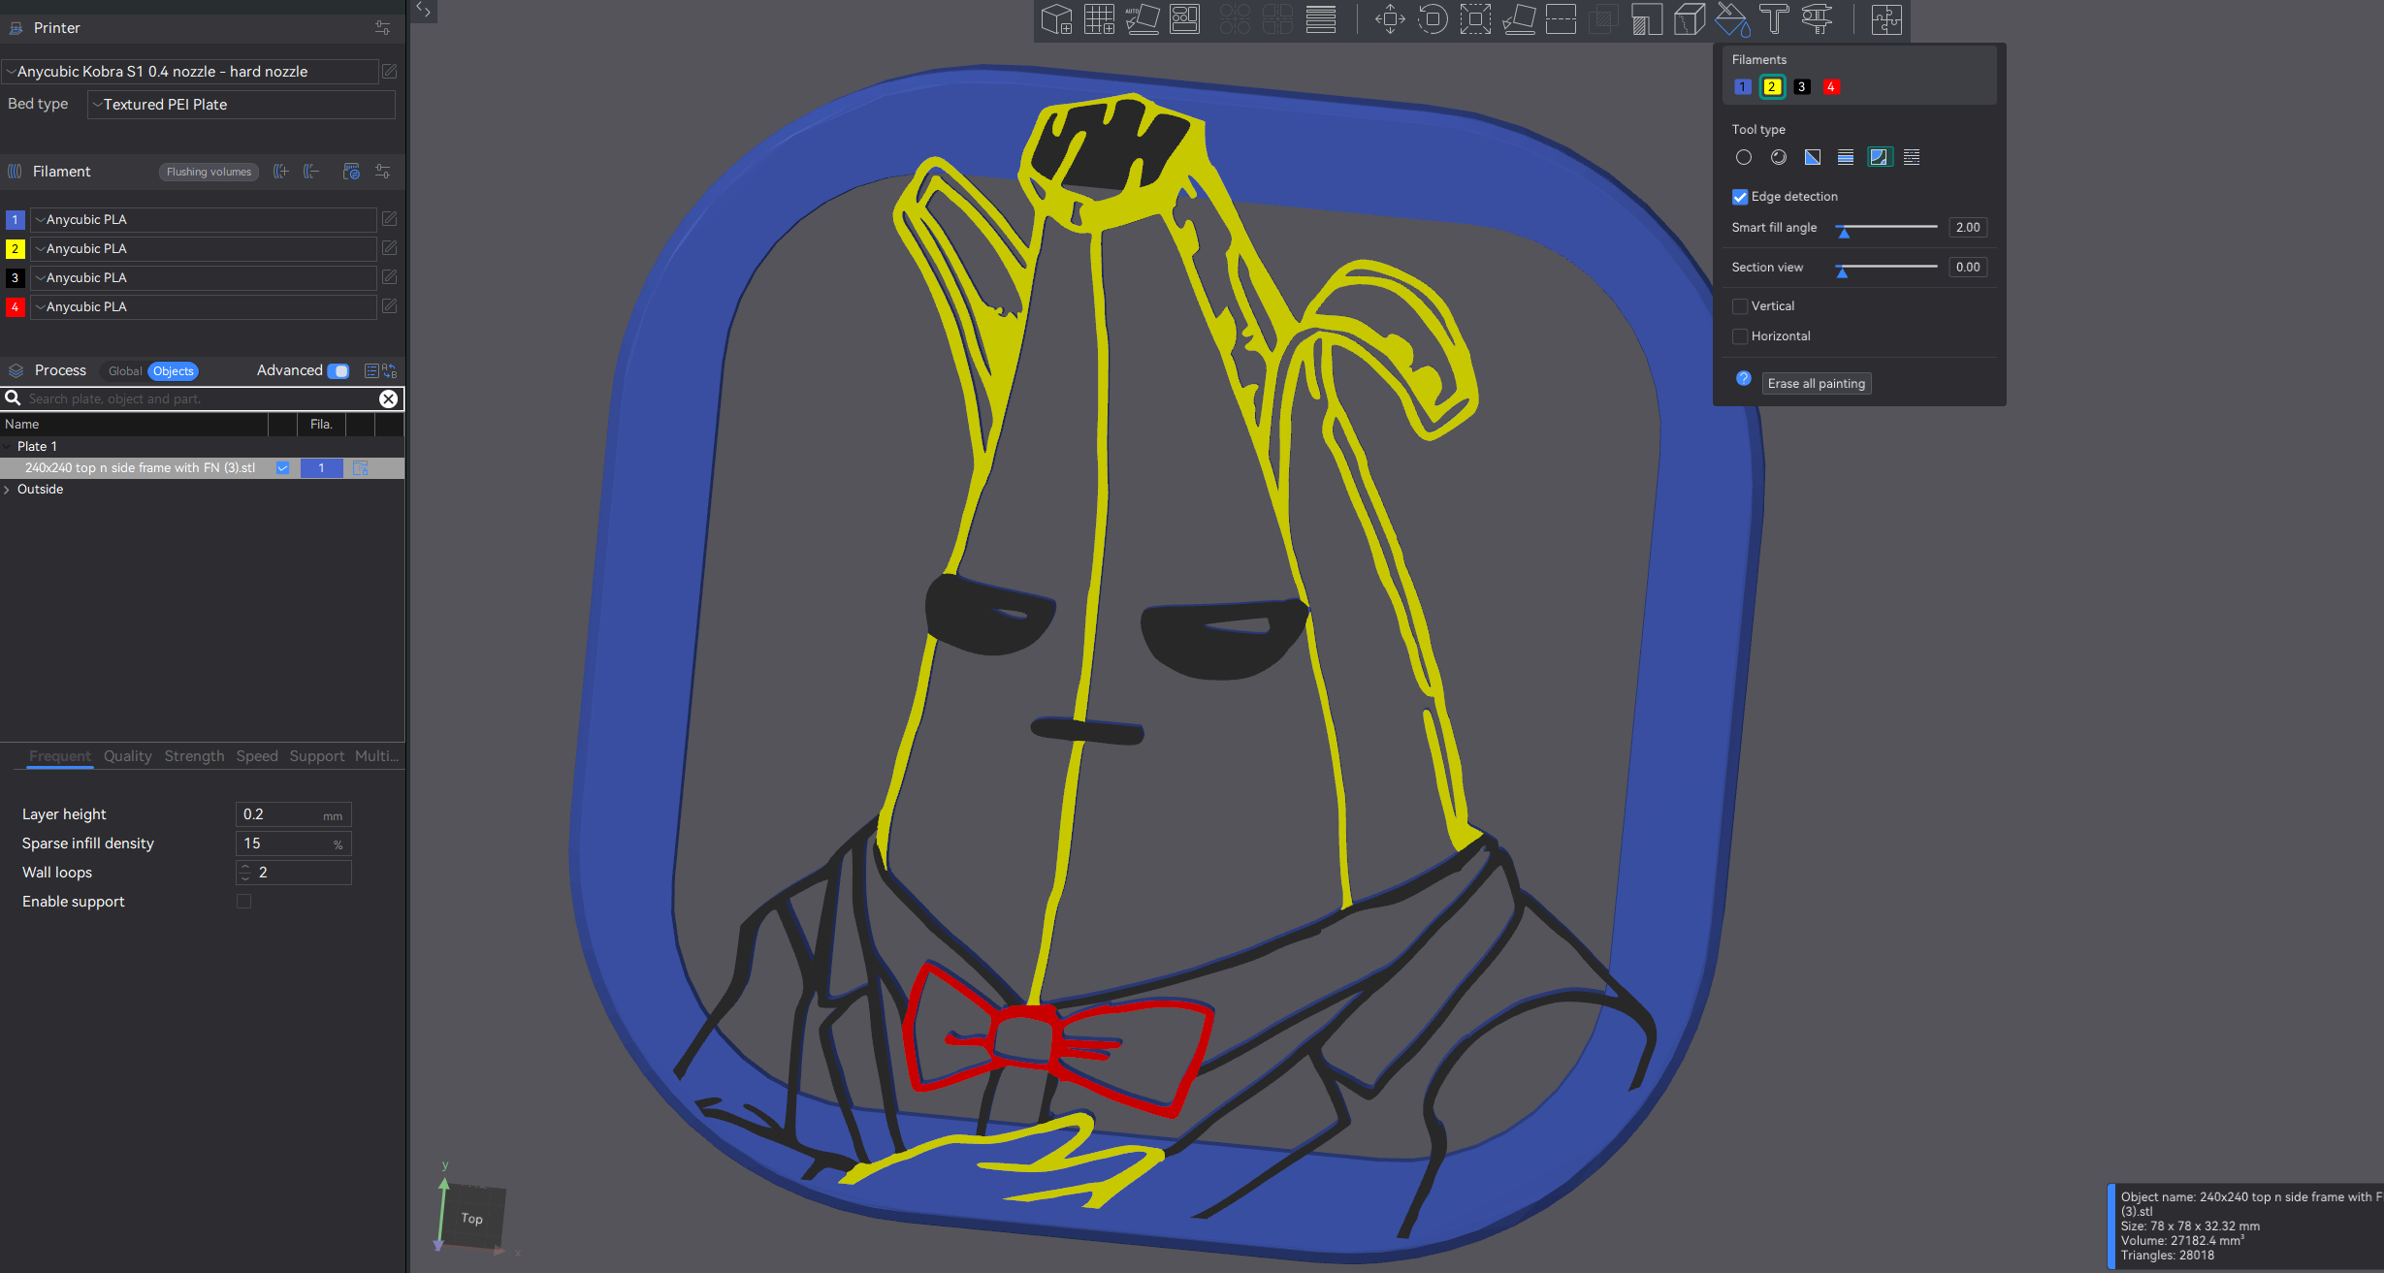Select the height range tool type
This screenshot has width=2384, height=1273.
[x=1846, y=157]
